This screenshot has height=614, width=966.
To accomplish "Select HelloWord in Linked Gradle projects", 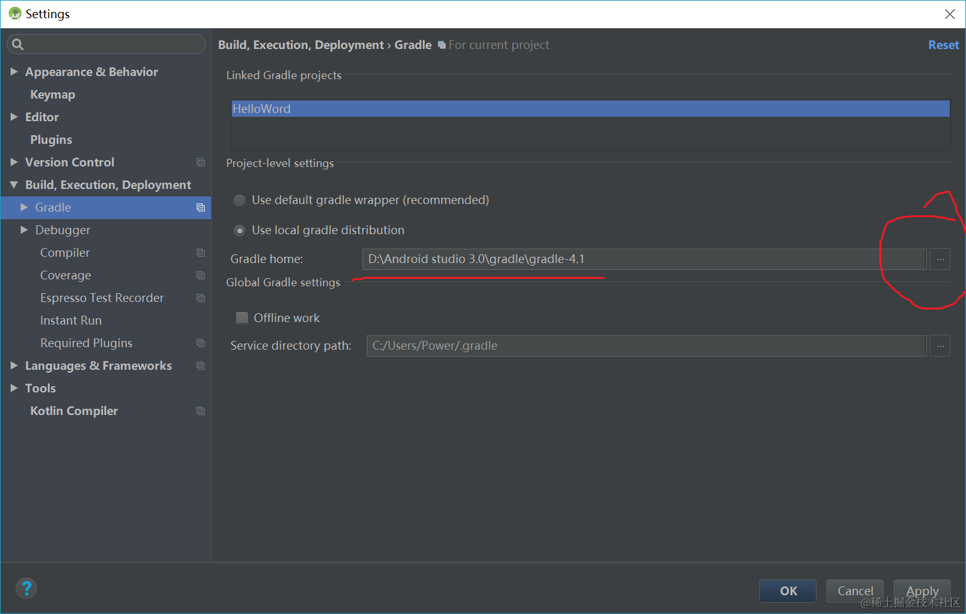I will (x=262, y=108).
